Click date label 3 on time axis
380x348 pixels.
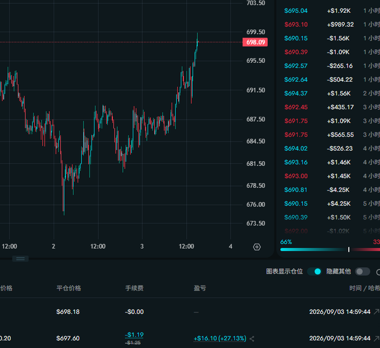[x=142, y=246]
